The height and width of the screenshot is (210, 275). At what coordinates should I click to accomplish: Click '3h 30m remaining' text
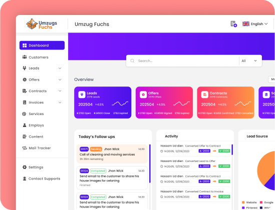(91, 159)
